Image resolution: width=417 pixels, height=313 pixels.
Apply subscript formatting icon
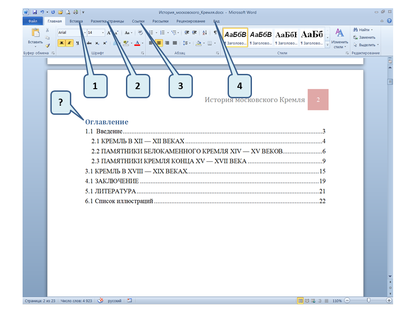click(x=97, y=43)
